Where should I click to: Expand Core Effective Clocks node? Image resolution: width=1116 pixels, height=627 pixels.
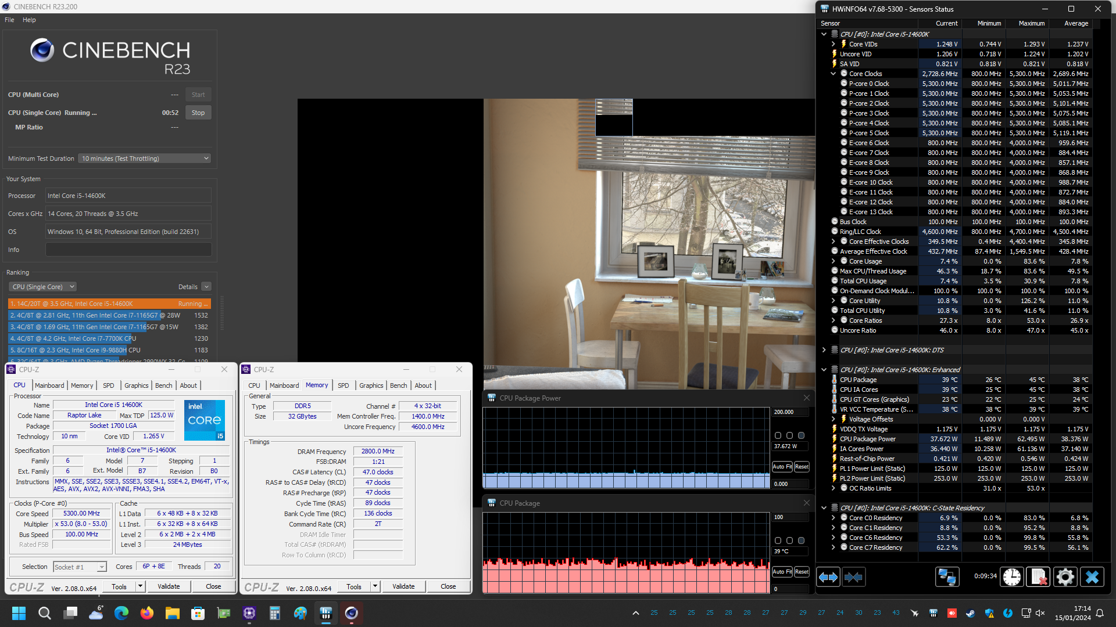click(x=834, y=242)
